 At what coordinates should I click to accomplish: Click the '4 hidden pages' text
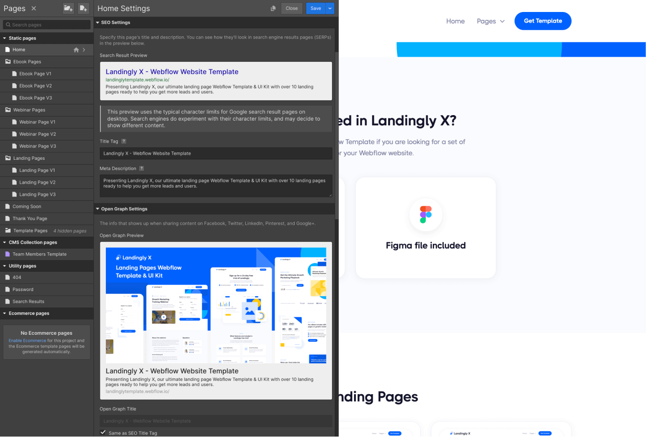click(70, 231)
